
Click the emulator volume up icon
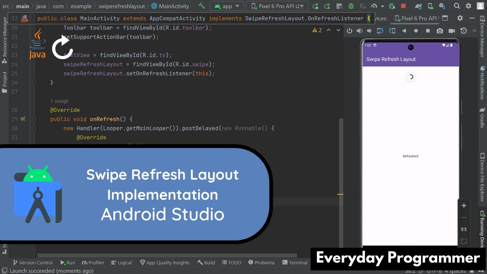359,31
